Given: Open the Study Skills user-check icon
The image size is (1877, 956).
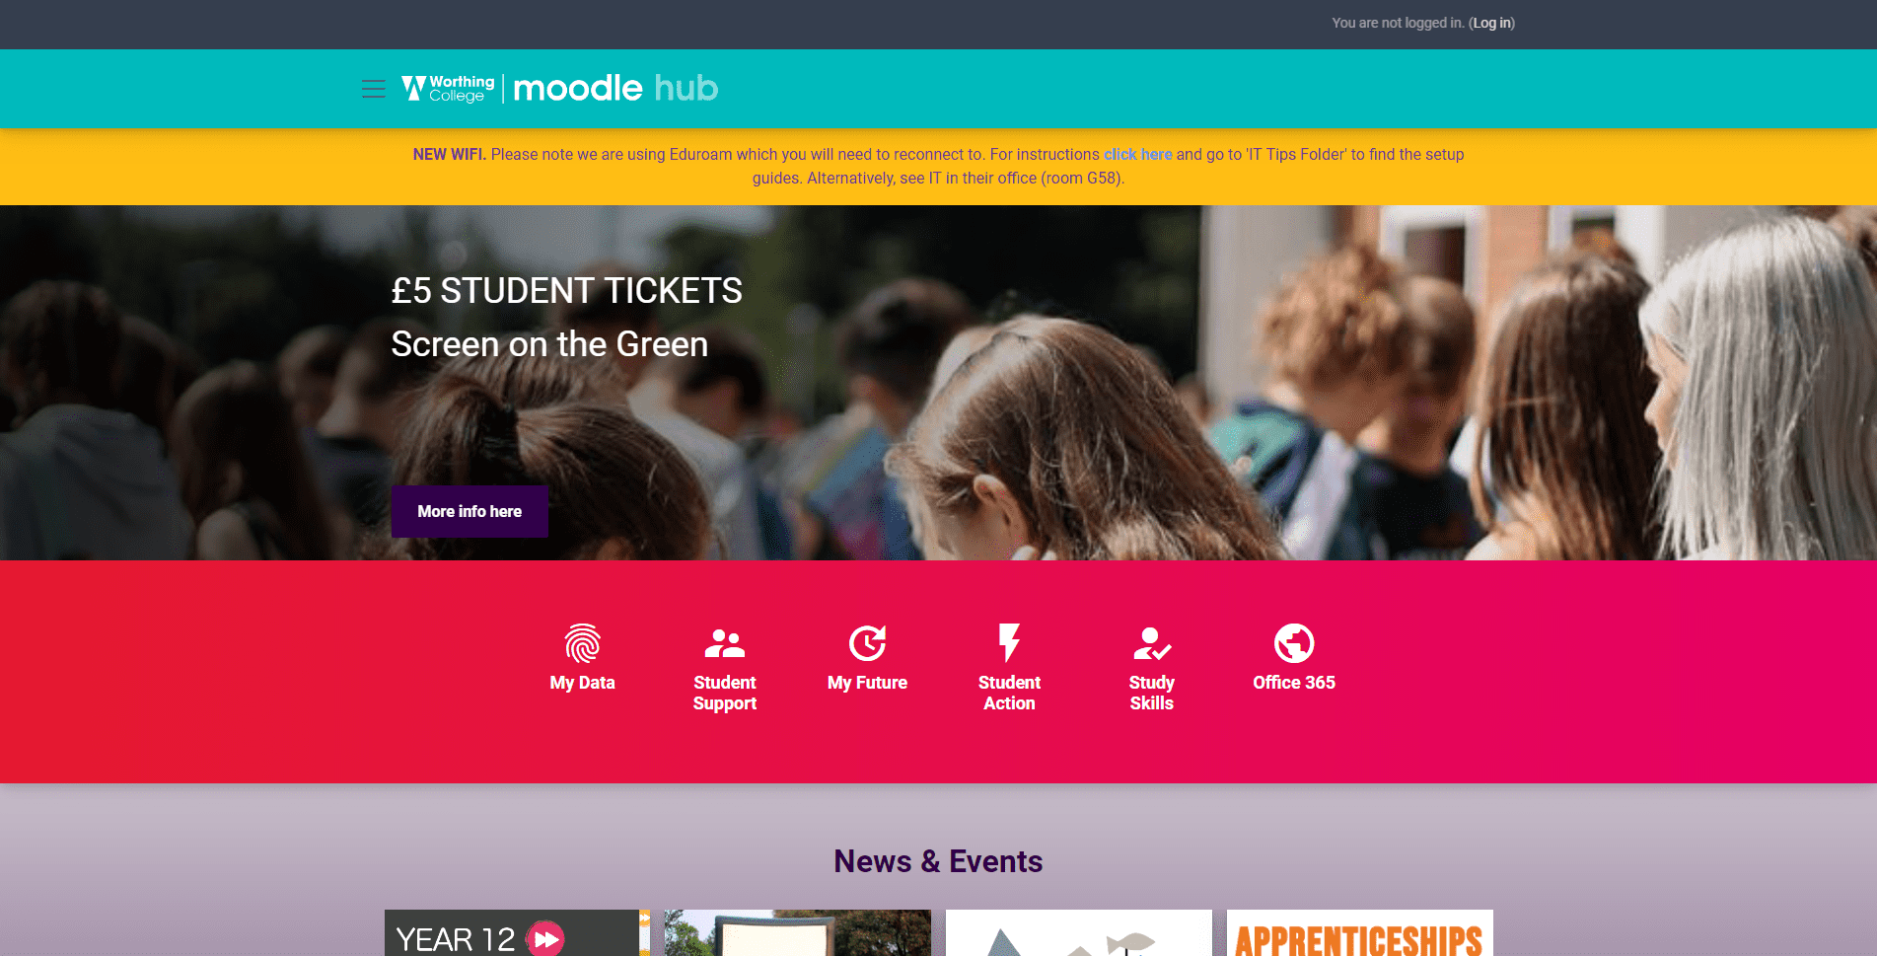Looking at the screenshot, I should coord(1152,643).
